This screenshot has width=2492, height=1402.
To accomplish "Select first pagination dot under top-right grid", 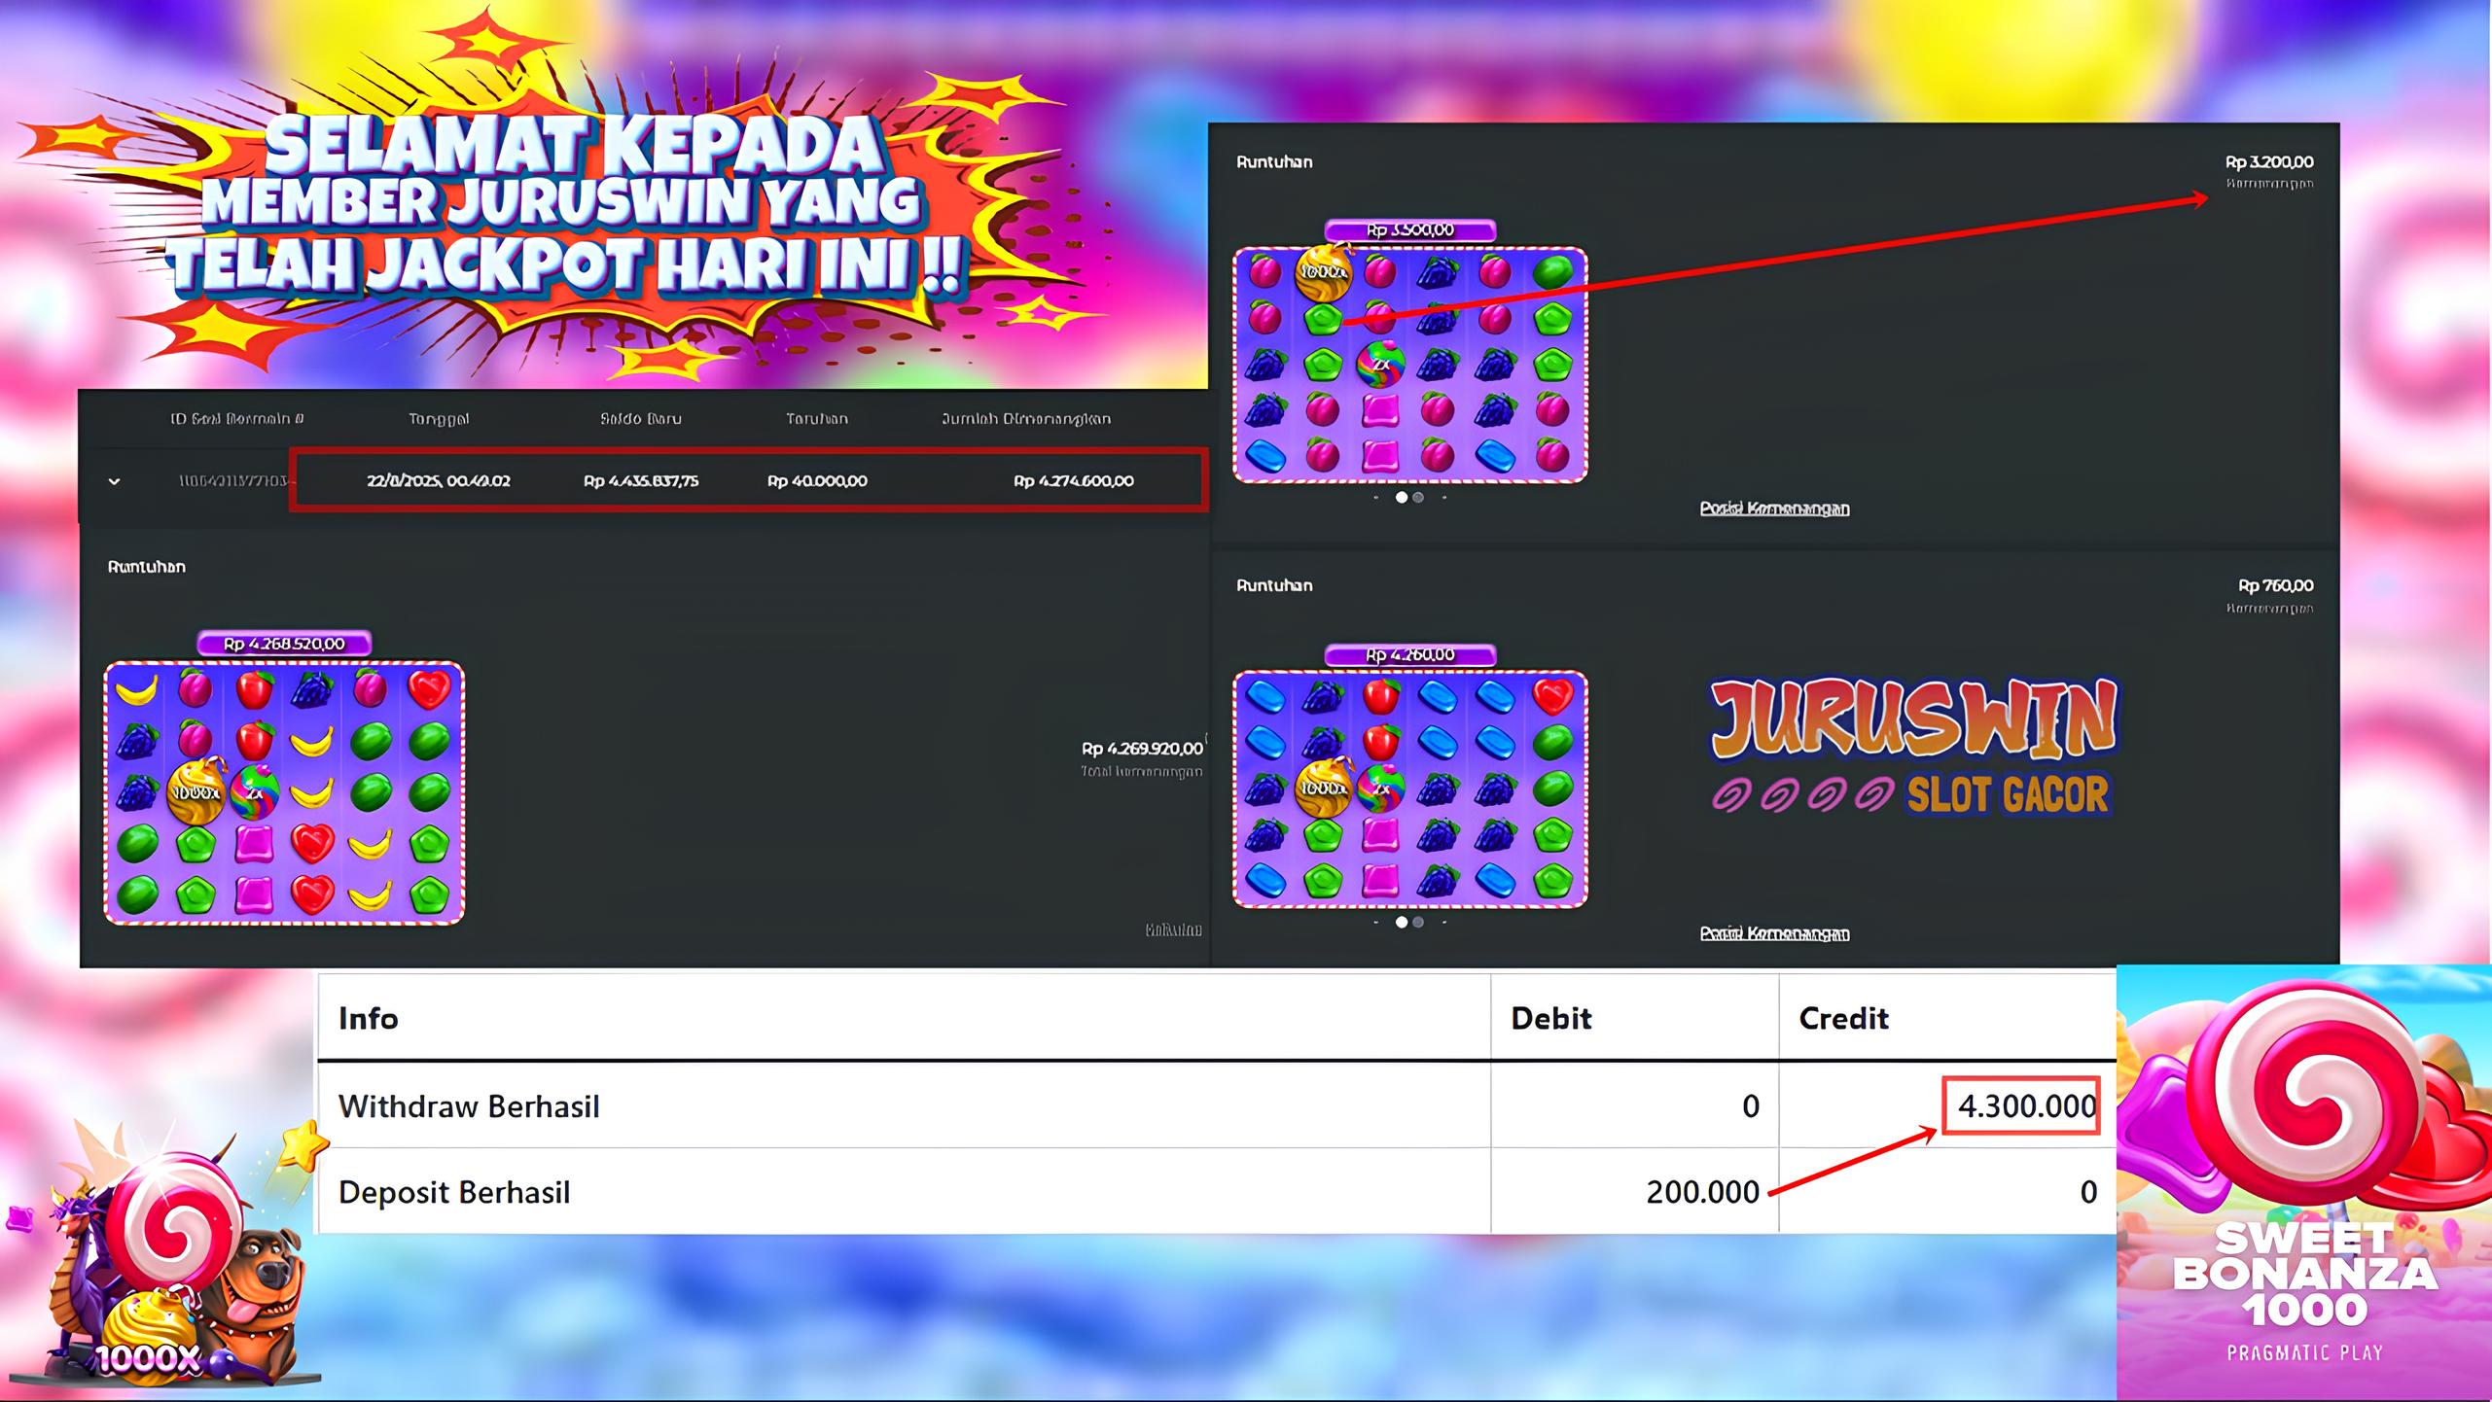I will 1402,498.
